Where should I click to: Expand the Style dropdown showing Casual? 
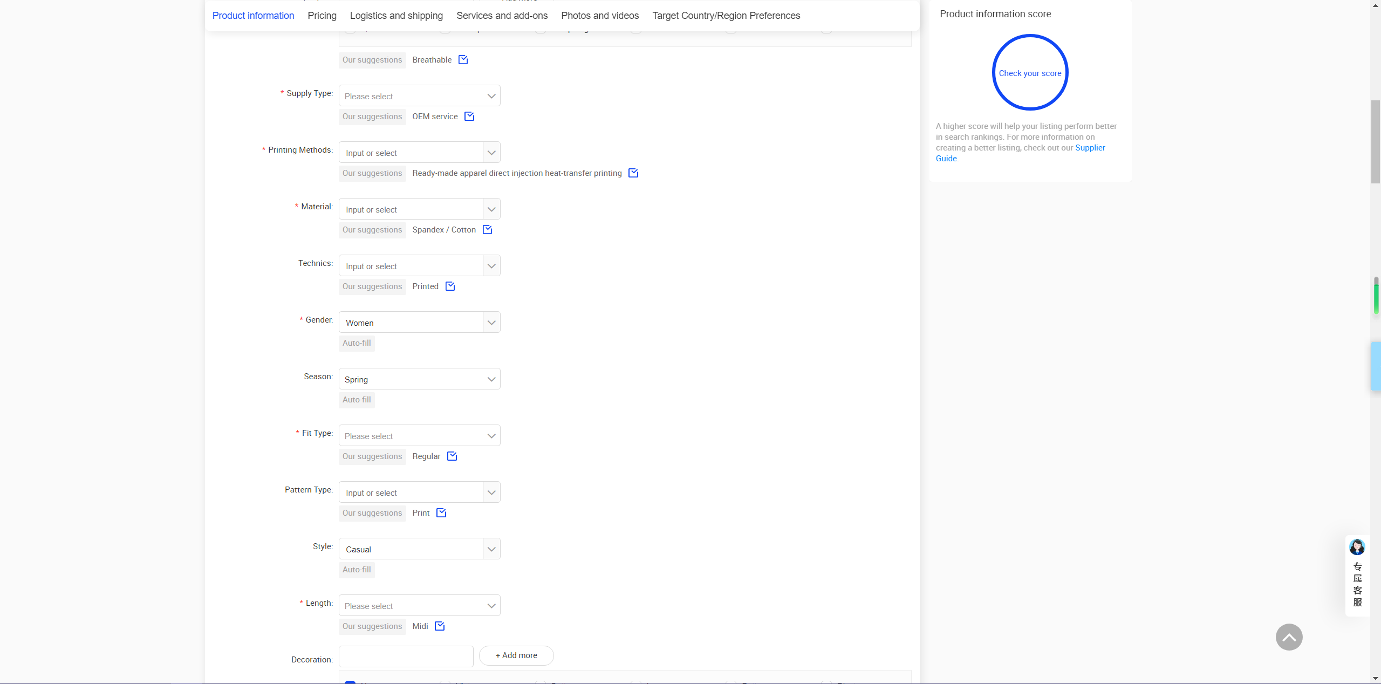point(491,549)
